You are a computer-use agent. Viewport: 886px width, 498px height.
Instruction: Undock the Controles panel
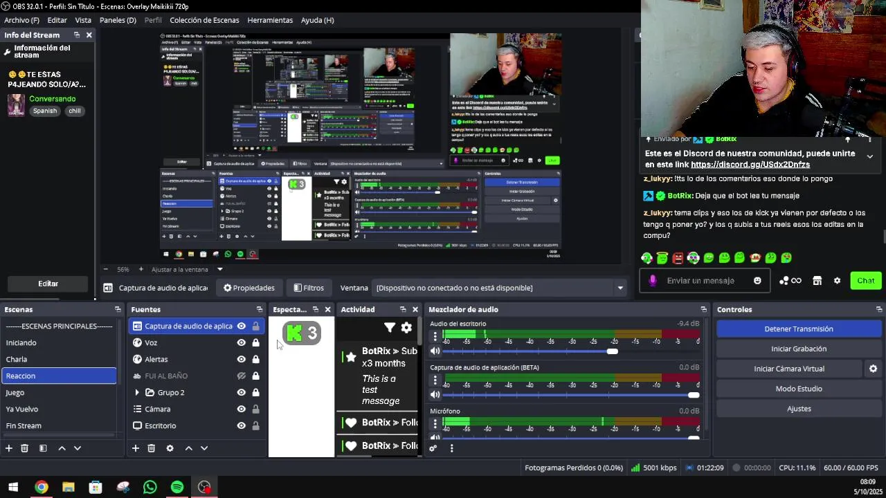coord(879,309)
